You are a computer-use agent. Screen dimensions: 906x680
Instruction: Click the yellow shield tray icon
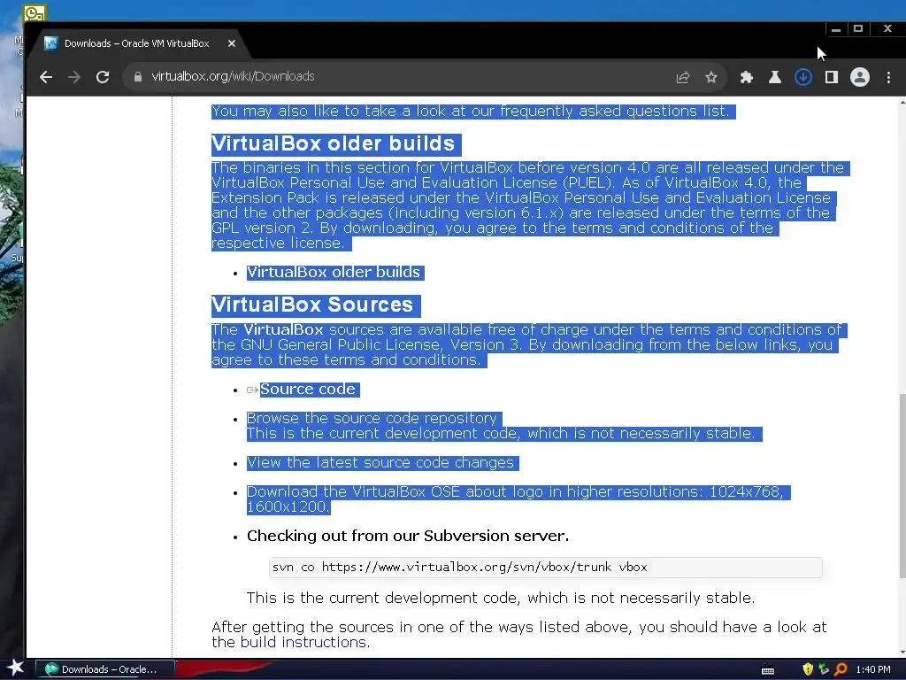pyautogui.click(x=808, y=669)
